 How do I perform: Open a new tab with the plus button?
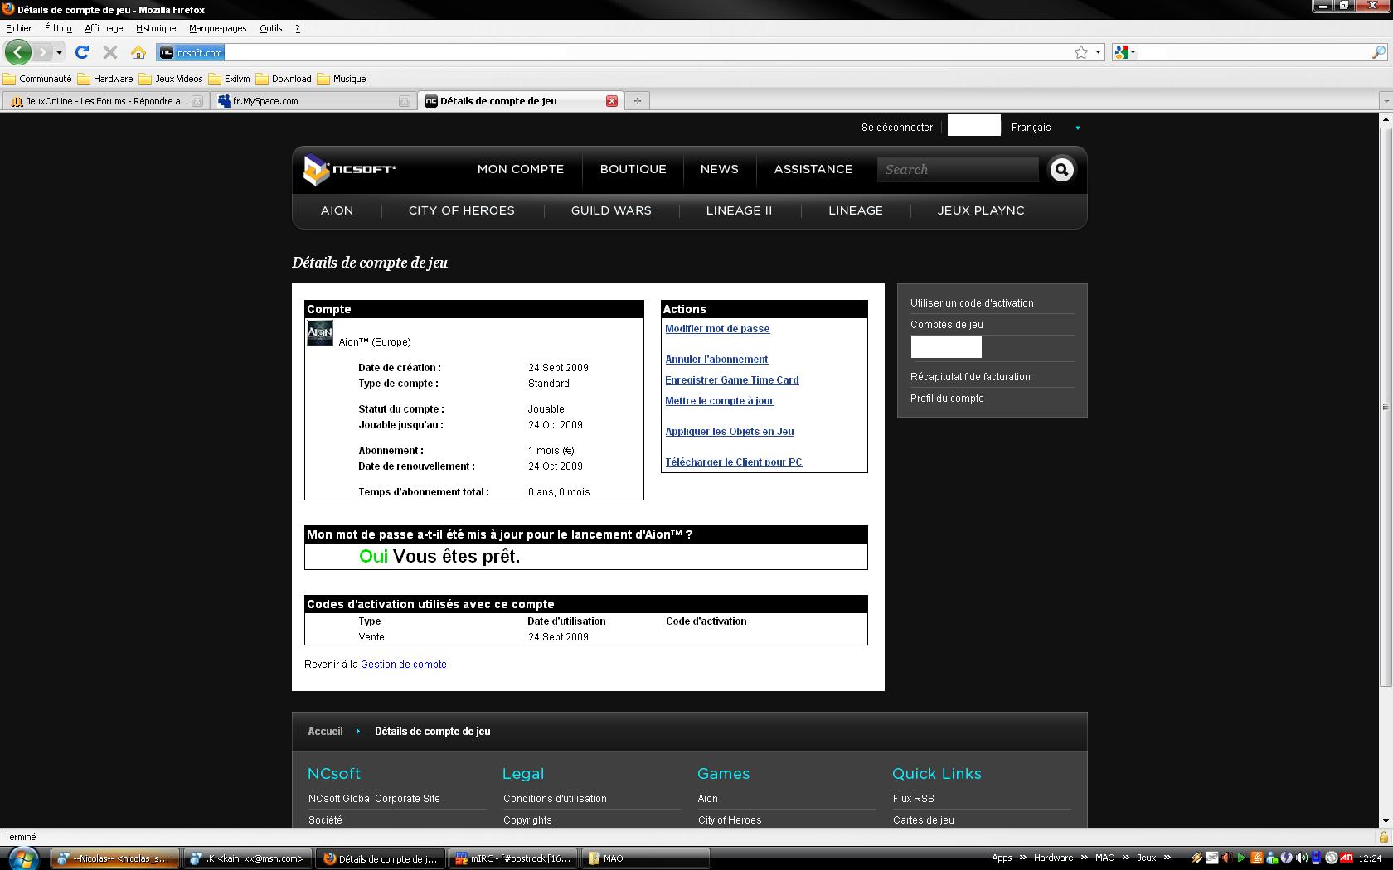coord(637,101)
